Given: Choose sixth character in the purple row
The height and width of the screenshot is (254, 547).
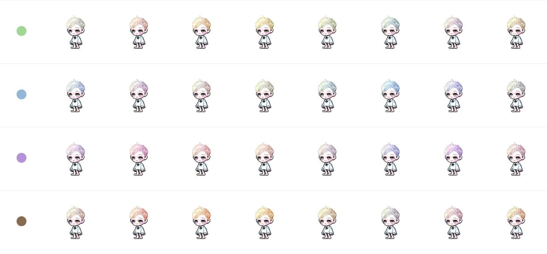Looking at the screenshot, I should pyautogui.click(x=390, y=159).
